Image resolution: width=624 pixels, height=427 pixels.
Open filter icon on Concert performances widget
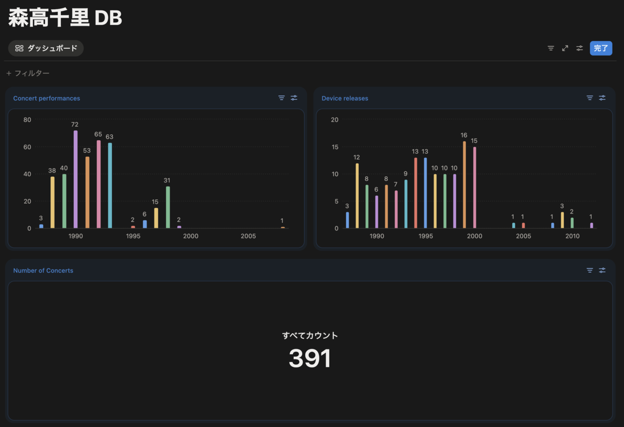pos(281,98)
